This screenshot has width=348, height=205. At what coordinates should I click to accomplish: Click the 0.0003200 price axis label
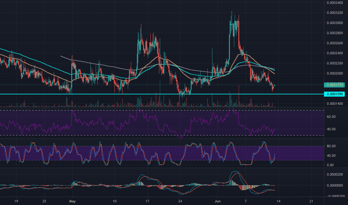point(335,13)
